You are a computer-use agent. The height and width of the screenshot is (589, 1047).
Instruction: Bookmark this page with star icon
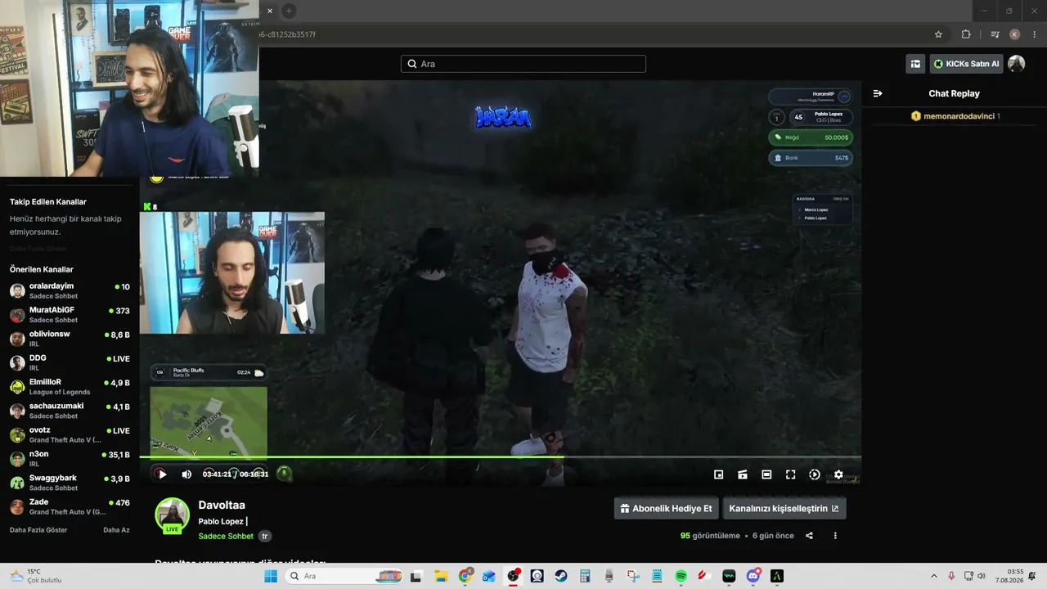coord(938,34)
